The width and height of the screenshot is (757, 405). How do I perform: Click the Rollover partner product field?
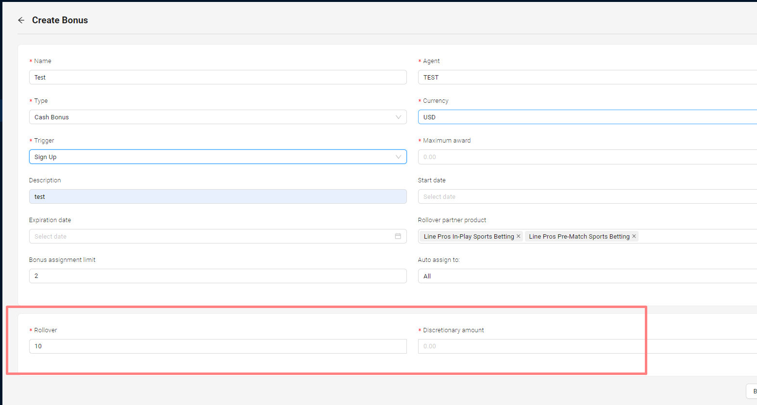pos(690,236)
